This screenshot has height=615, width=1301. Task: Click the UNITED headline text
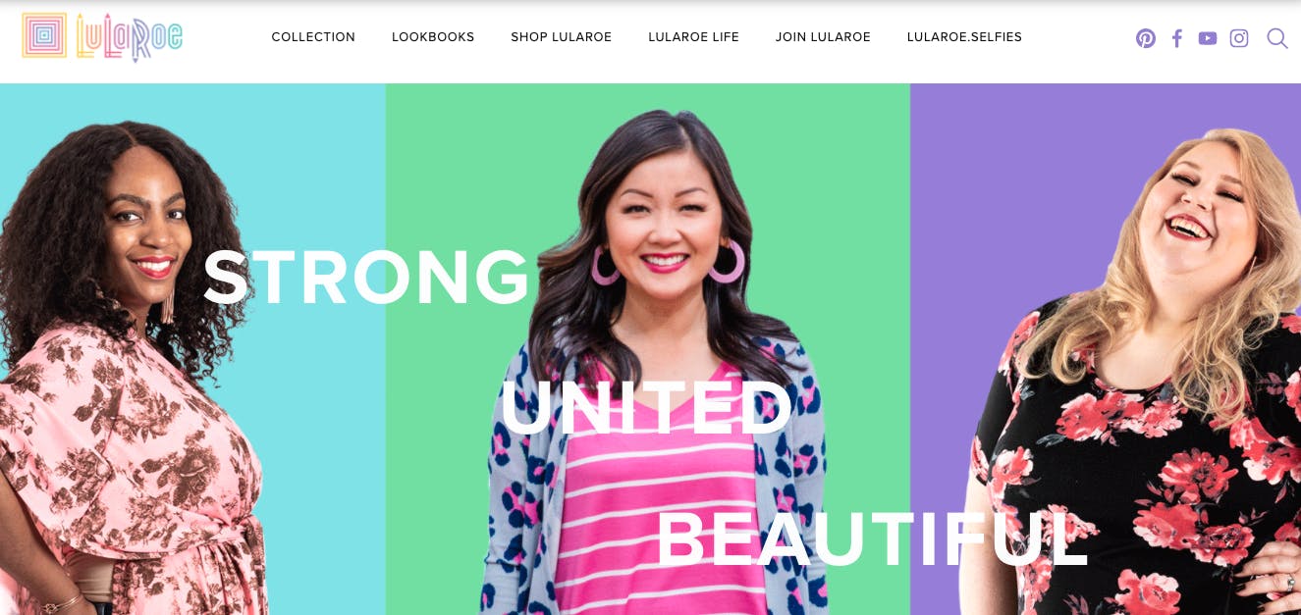(646, 408)
